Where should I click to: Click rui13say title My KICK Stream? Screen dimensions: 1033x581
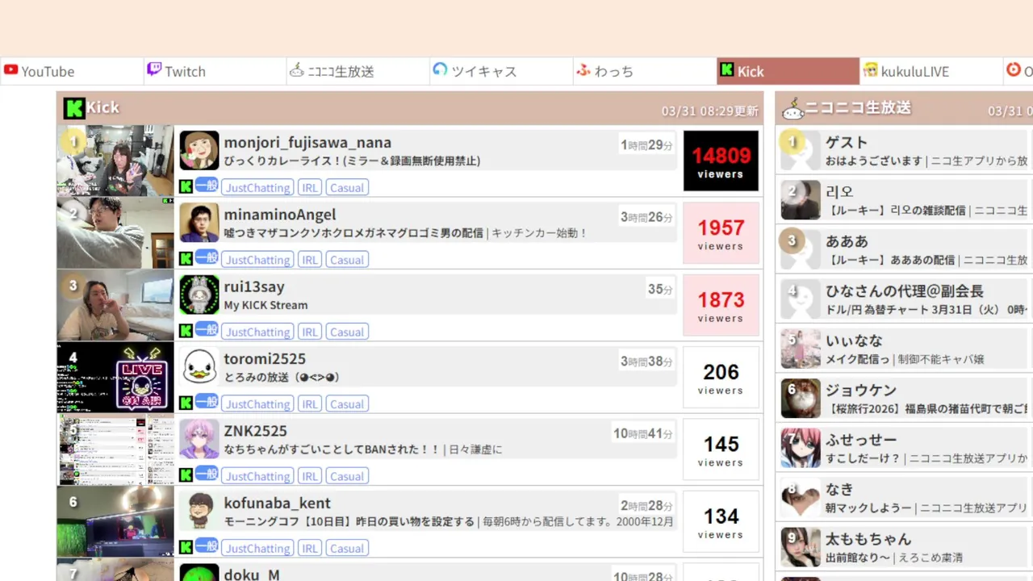click(x=266, y=305)
